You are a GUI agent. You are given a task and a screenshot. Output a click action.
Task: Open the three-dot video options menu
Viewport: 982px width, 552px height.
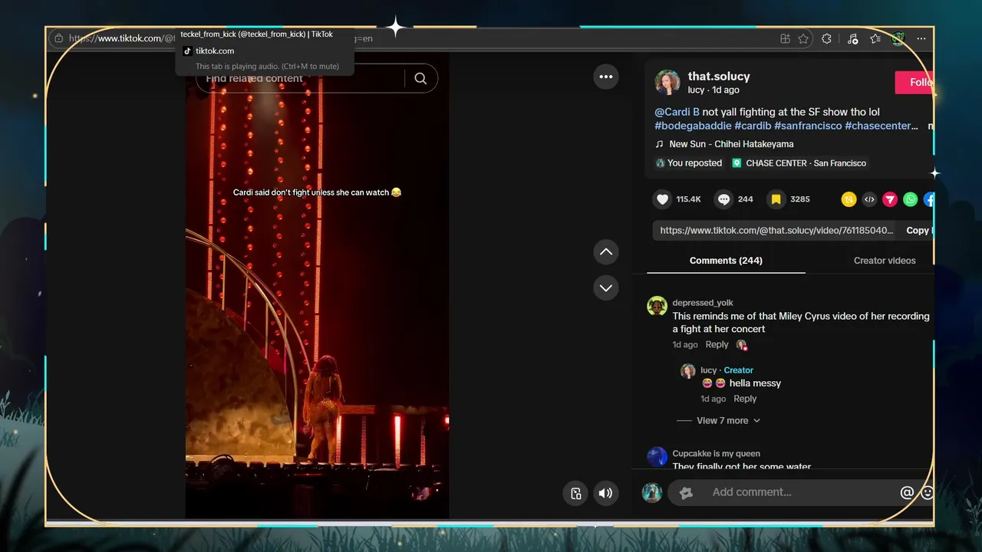pyautogui.click(x=606, y=77)
